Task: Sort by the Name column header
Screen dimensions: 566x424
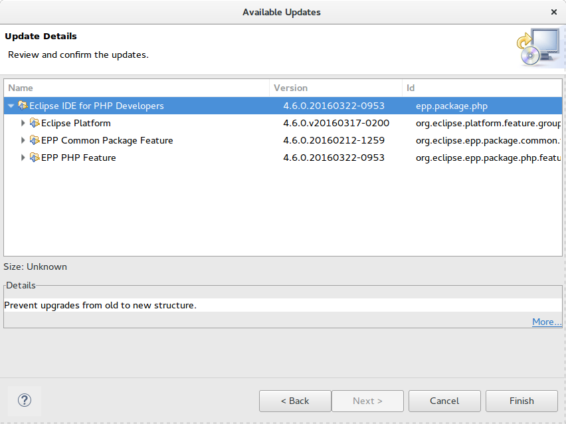Action: (x=136, y=88)
